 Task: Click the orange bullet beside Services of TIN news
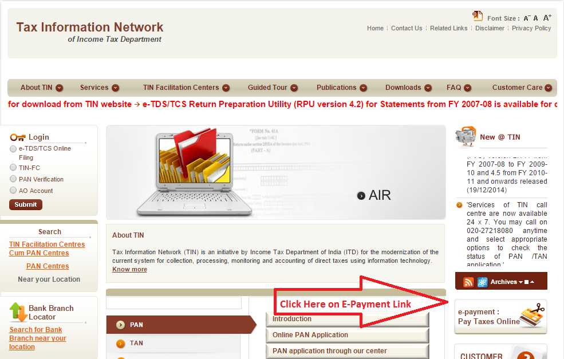(x=459, y=205)
